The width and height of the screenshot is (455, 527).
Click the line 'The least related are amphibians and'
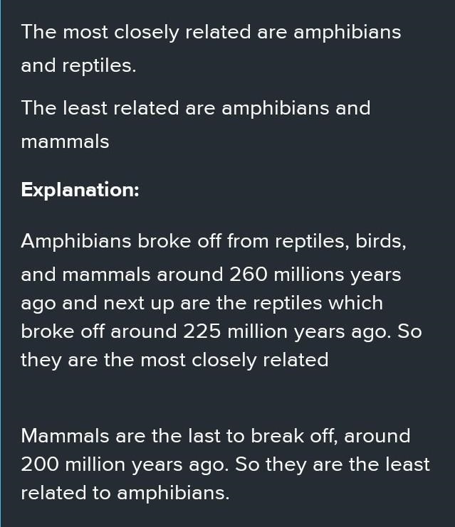tap(196, 108)
